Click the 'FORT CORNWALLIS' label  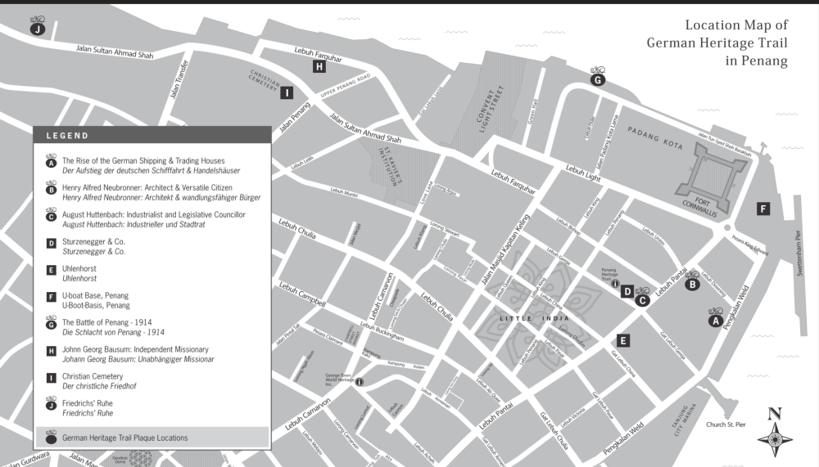pos(700,207)
